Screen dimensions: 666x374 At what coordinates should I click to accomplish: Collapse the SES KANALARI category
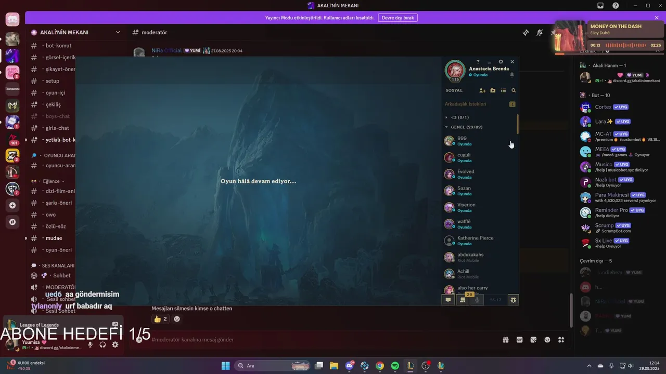click(x=53, y=265)
